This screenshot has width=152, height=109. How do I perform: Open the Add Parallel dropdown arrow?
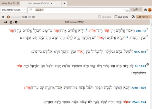pyautogui.click(x=150, y=17)
